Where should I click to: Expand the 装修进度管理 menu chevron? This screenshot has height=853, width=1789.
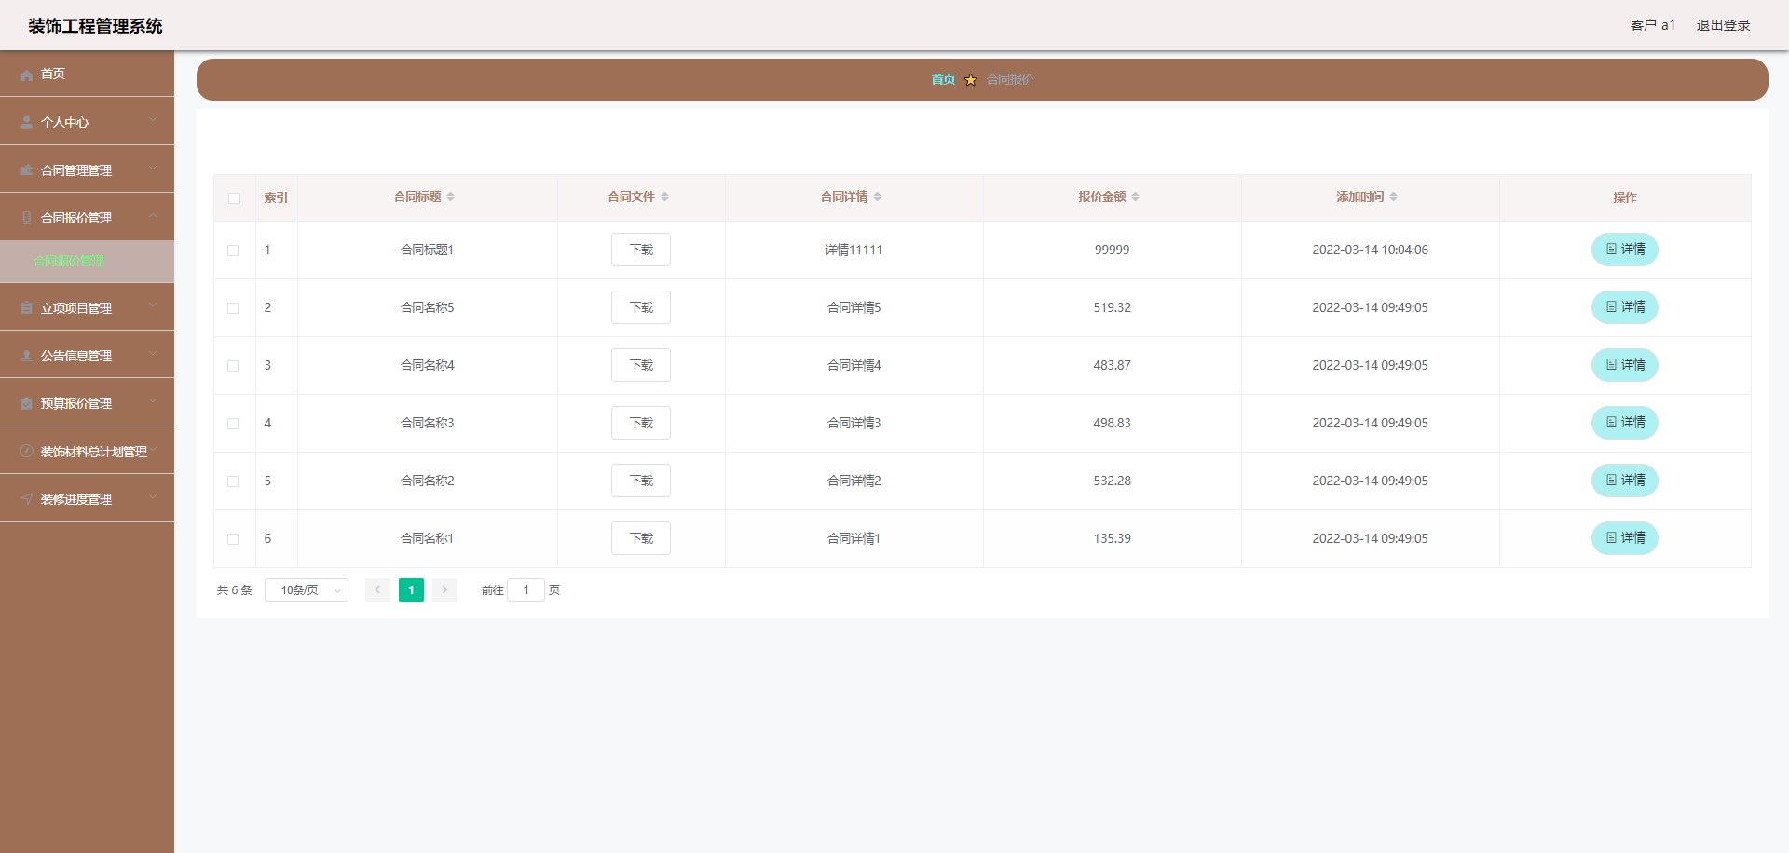153,497
